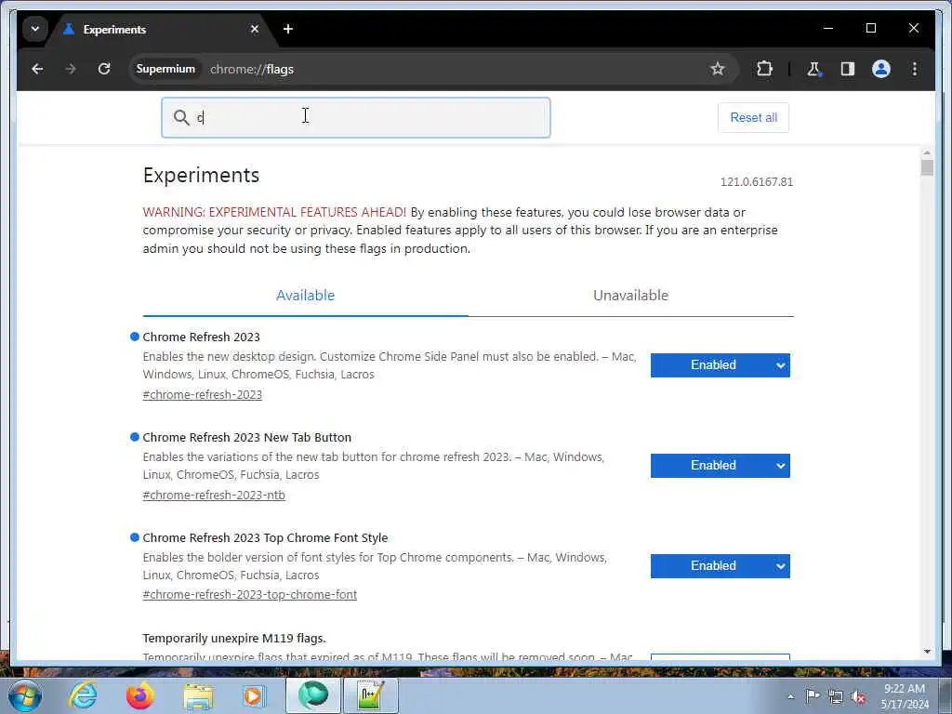Open the Windows Start button

(x=25, y=695)
